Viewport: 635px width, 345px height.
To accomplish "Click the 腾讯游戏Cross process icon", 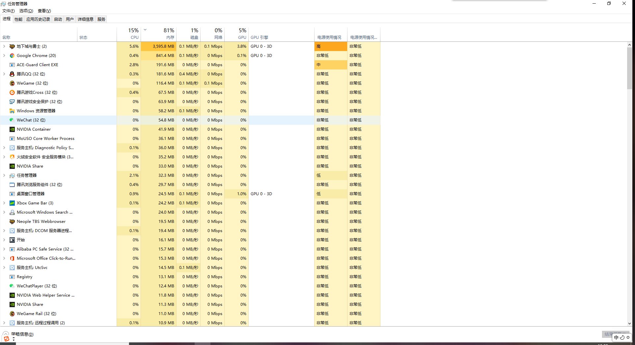I will pos(12,93).
